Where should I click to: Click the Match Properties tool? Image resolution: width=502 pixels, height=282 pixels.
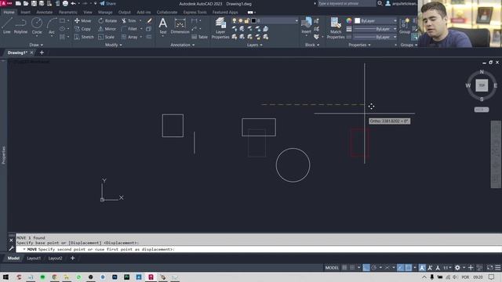point(336,28)
